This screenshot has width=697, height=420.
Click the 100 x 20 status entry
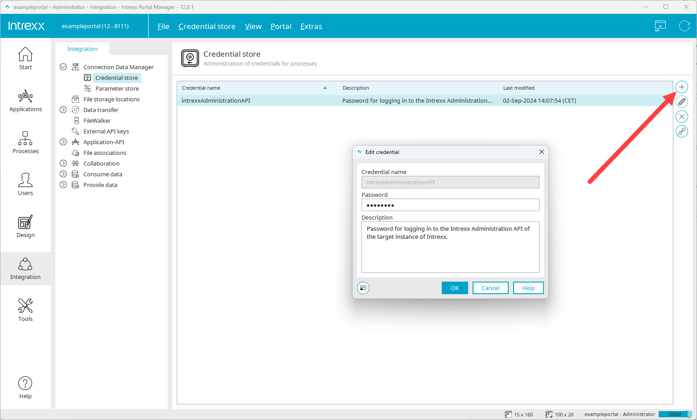pyautogui.click(x=560, y=415)
